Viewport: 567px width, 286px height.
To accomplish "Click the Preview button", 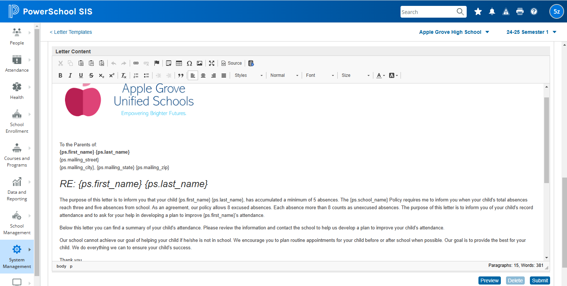I will 489,280.
